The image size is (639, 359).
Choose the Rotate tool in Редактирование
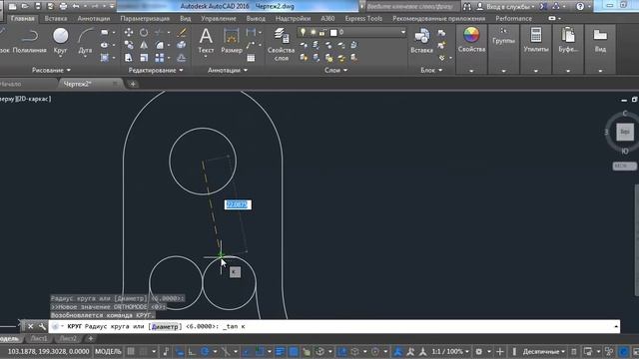[144, 33]
